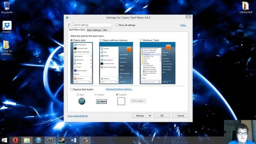Click the Windows Start button
The height and width of the screenshot is (144, 256).
(x=4, y=140)
